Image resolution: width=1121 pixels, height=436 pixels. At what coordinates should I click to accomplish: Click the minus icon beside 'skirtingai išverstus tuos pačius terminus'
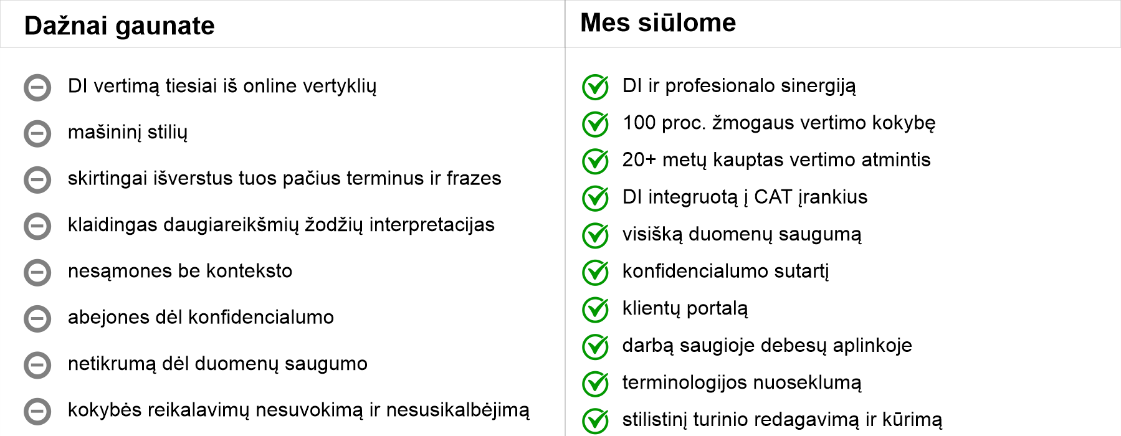pyautogui.click(x=37, y=181)
